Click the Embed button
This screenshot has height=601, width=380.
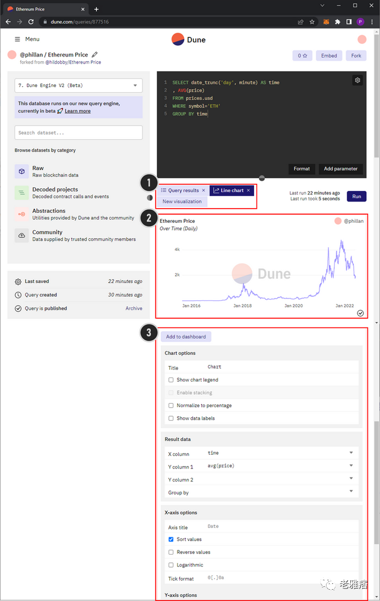point(329,55)
